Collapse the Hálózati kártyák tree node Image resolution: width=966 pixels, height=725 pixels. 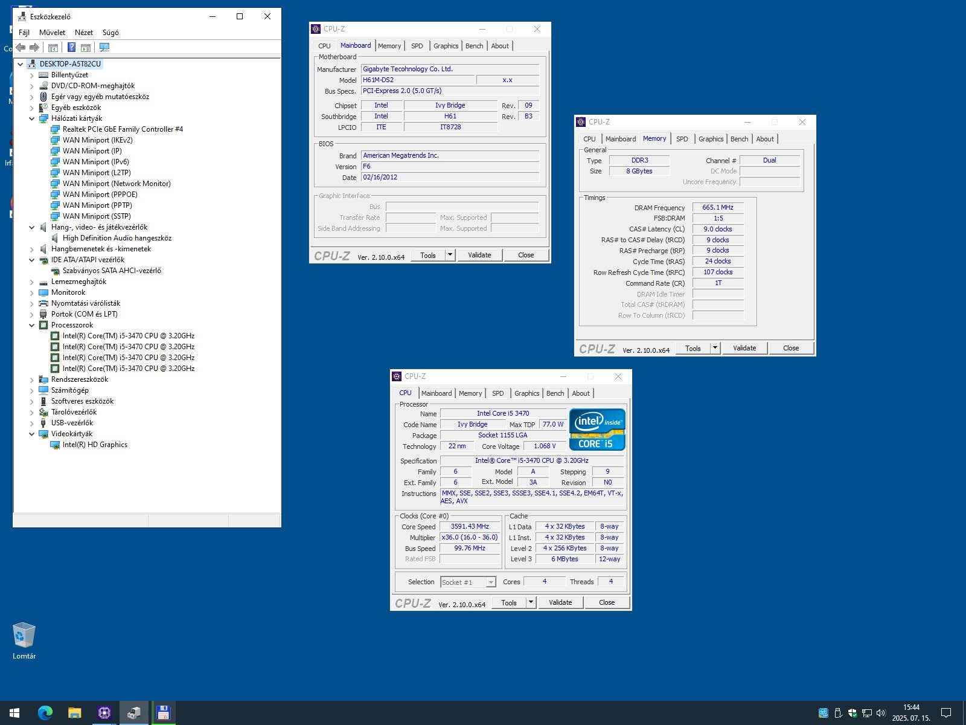[32, 118]
